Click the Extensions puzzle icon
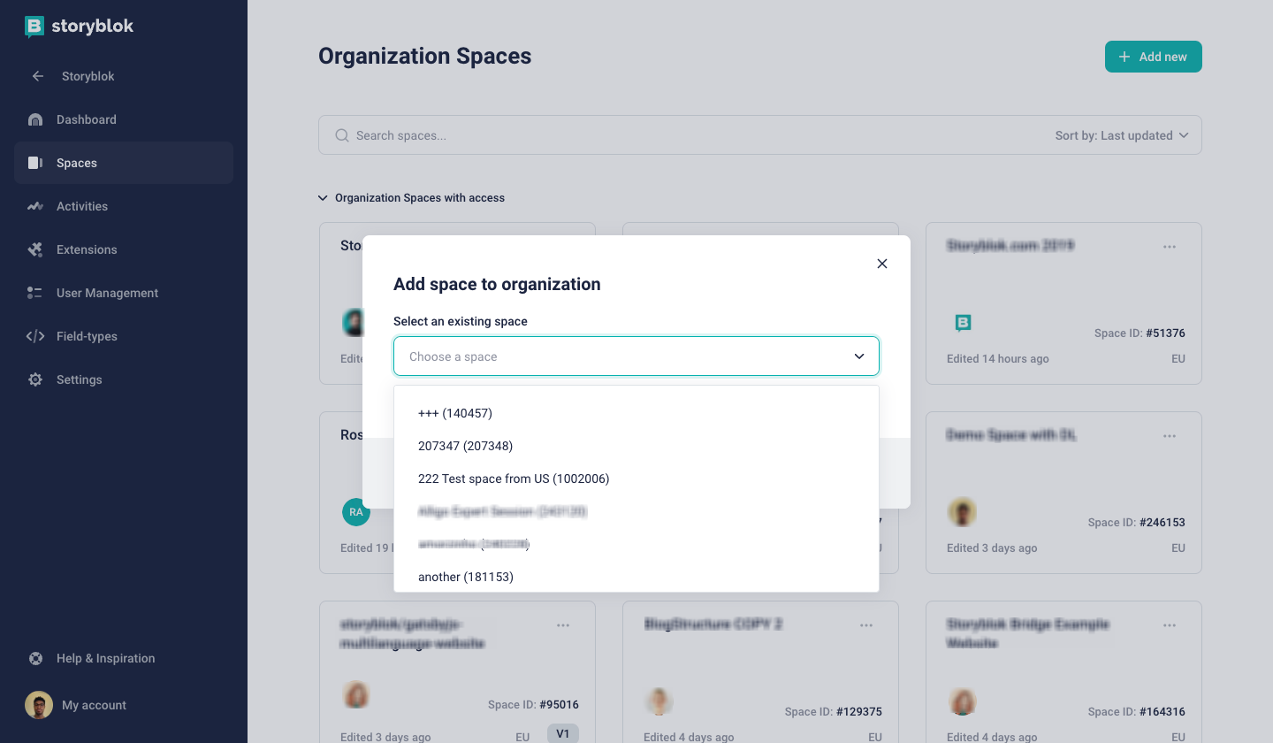1273x743 pixels. click(x=35, y=249)
